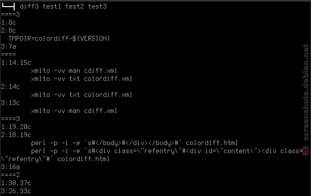Screen dimensions: 311x196
Task: Click the perl line replacing </body>
Action: 134,143
